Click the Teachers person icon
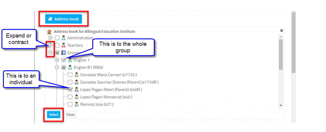The height and width of the screenshot is (132, 326). click(64, 45)
